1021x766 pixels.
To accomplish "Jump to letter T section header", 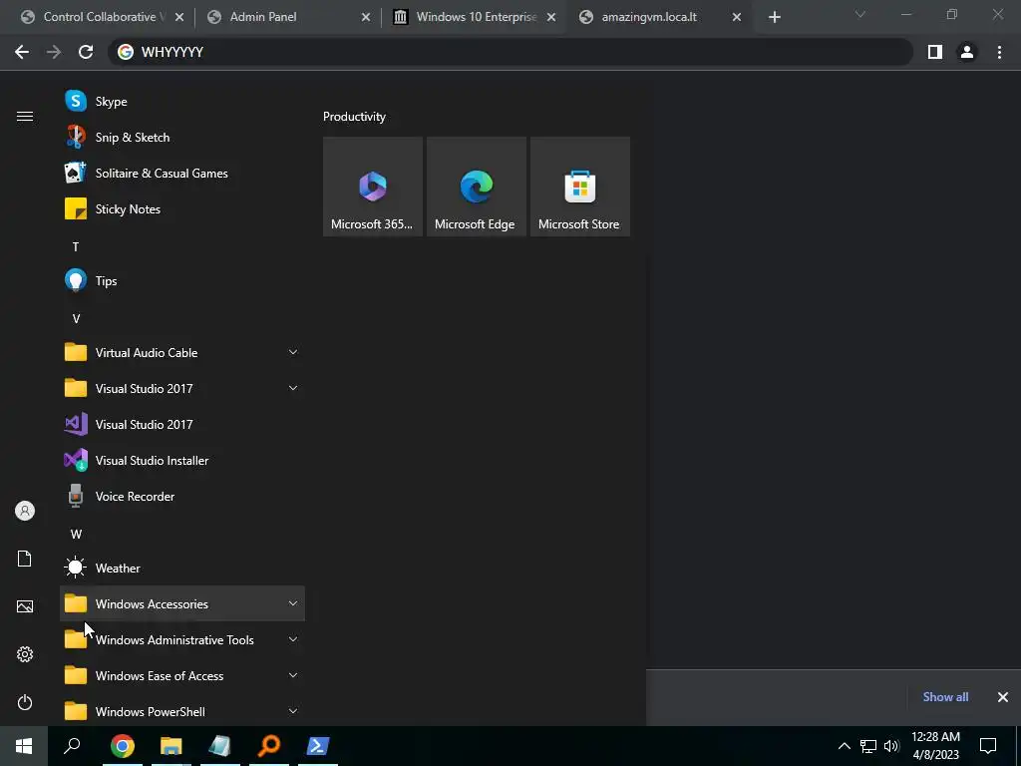I will coord(76,247).
